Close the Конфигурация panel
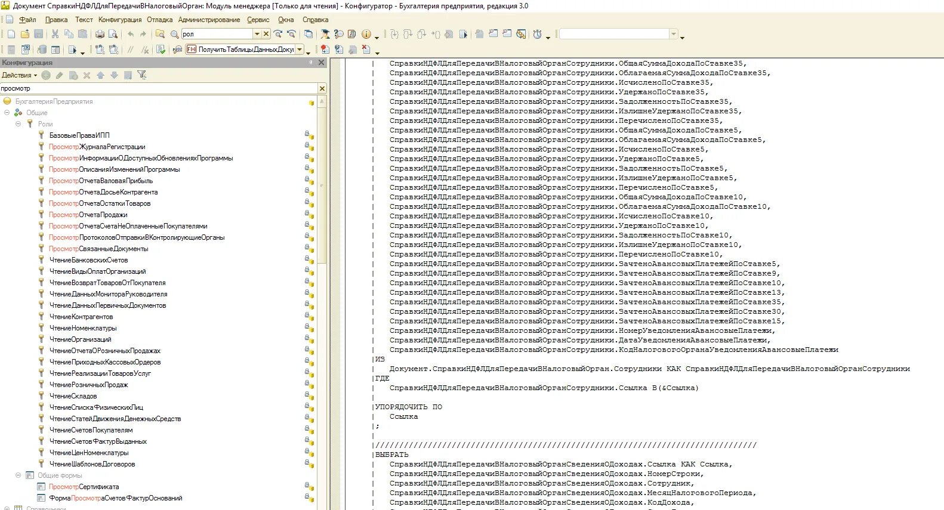This screenshot has width=944, height=510. (x=321, y=63)
